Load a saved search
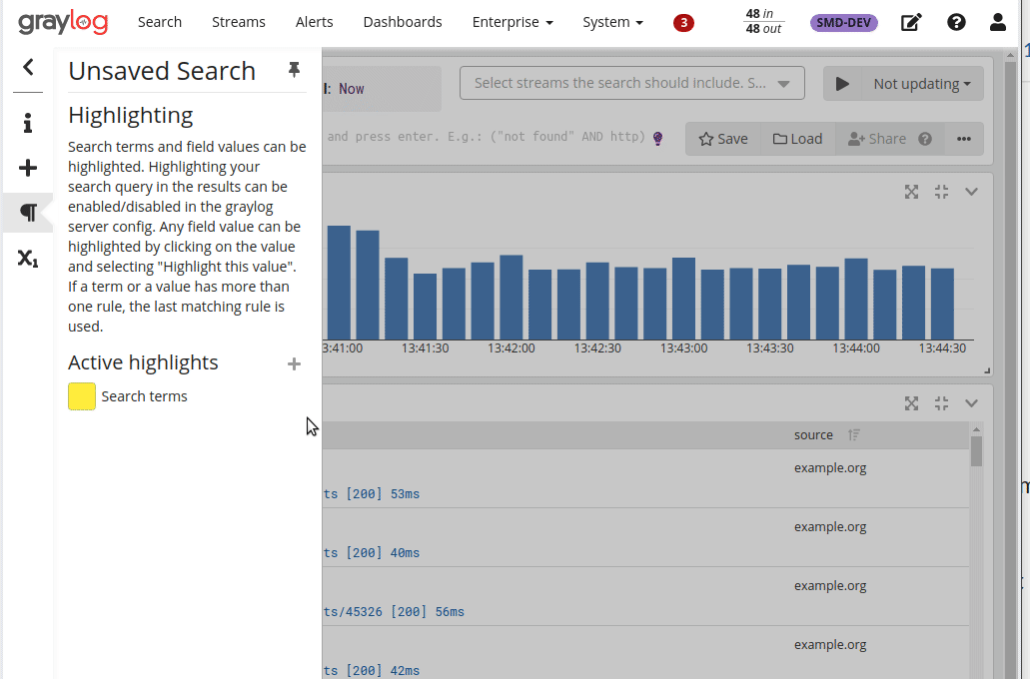The width and height of the screenshot is (1030, 679). [797, 139]
